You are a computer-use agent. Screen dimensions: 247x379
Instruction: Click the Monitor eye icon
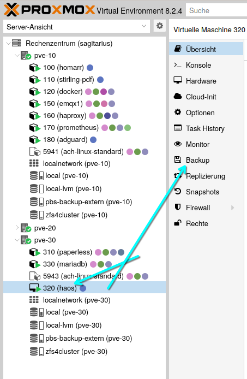point(178,144)
